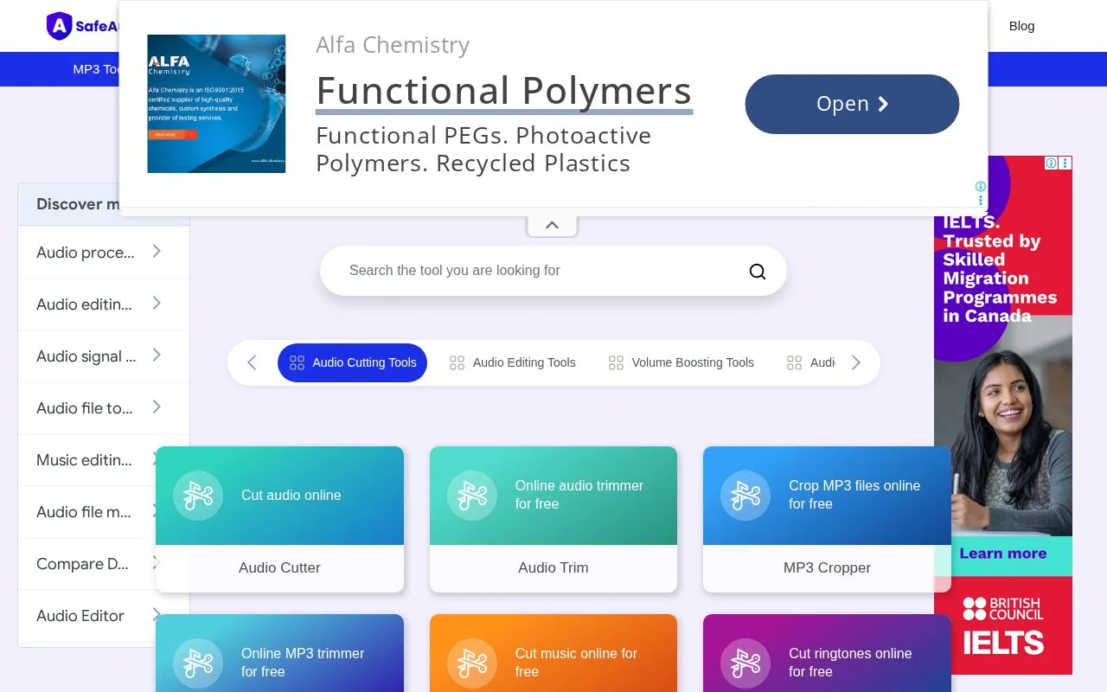Image resolution: width=1107 pixels, height=692 pixels.
Task: Select the Music editin... sidebar category
Action: pos(104,460)
